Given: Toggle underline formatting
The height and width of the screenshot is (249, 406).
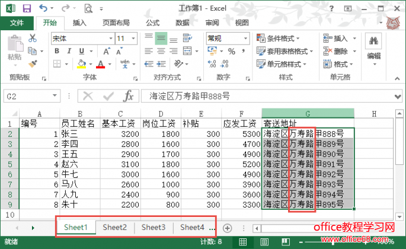Looking at the screenshot, I should point(82,51).
